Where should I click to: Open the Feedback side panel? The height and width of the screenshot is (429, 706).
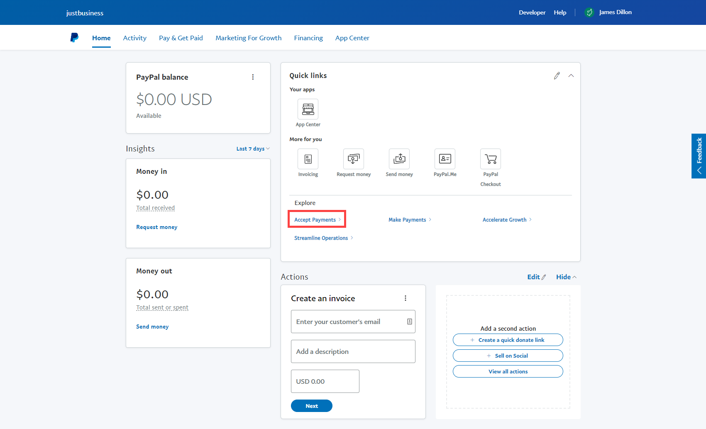699,156
